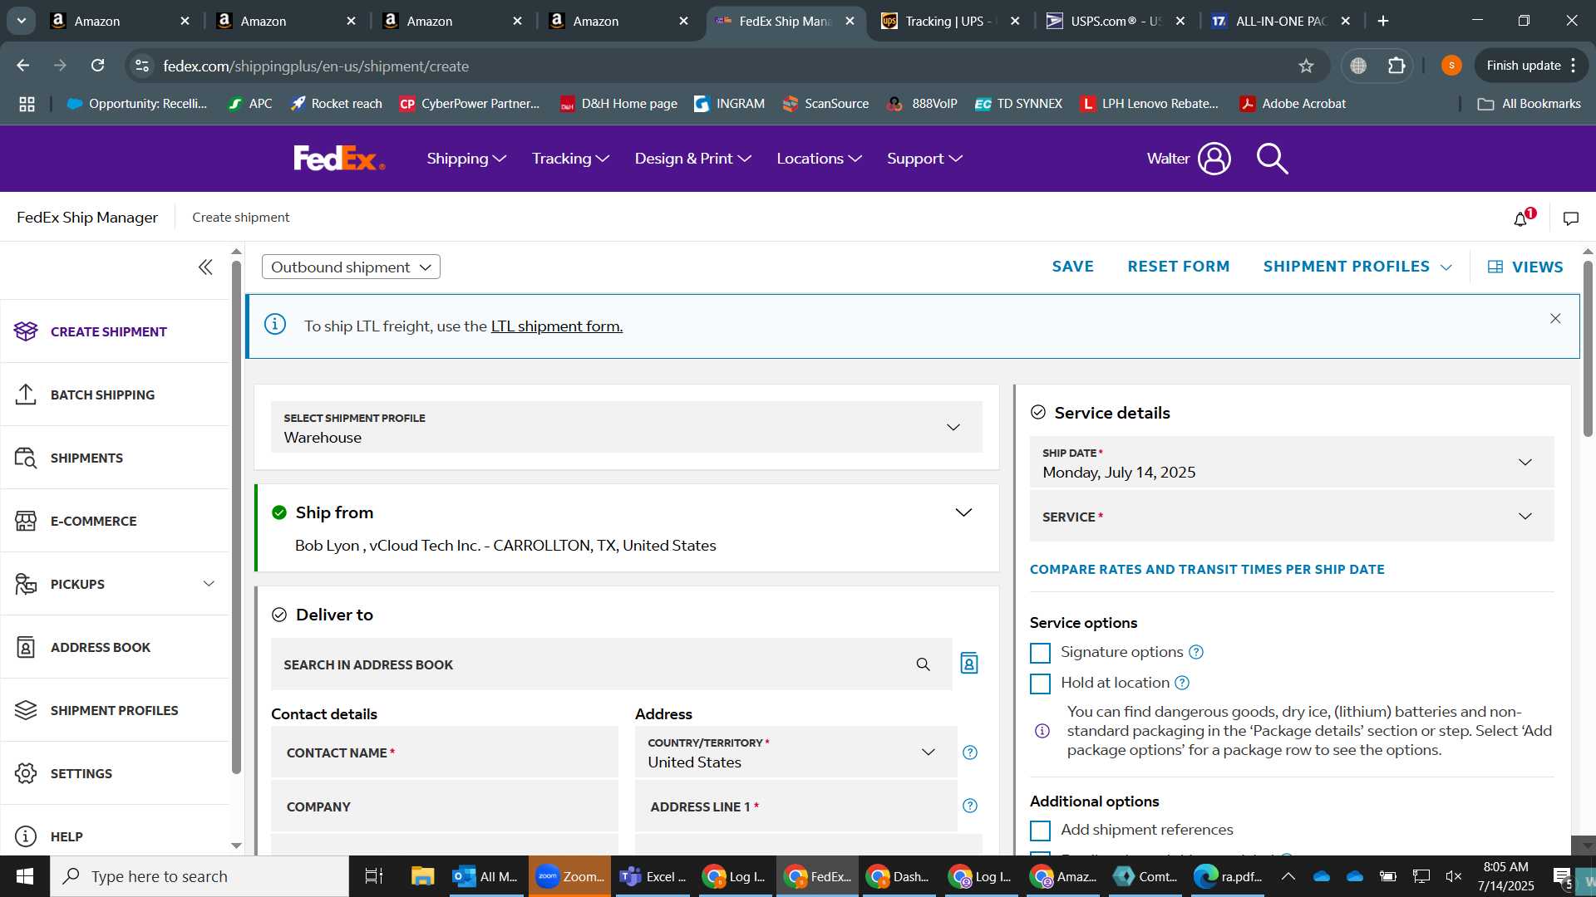Image resolution: width=1596 pixels, height=897 pixels.
Task: Click the Address Line 1 field
Action: [x=796, y=806]
